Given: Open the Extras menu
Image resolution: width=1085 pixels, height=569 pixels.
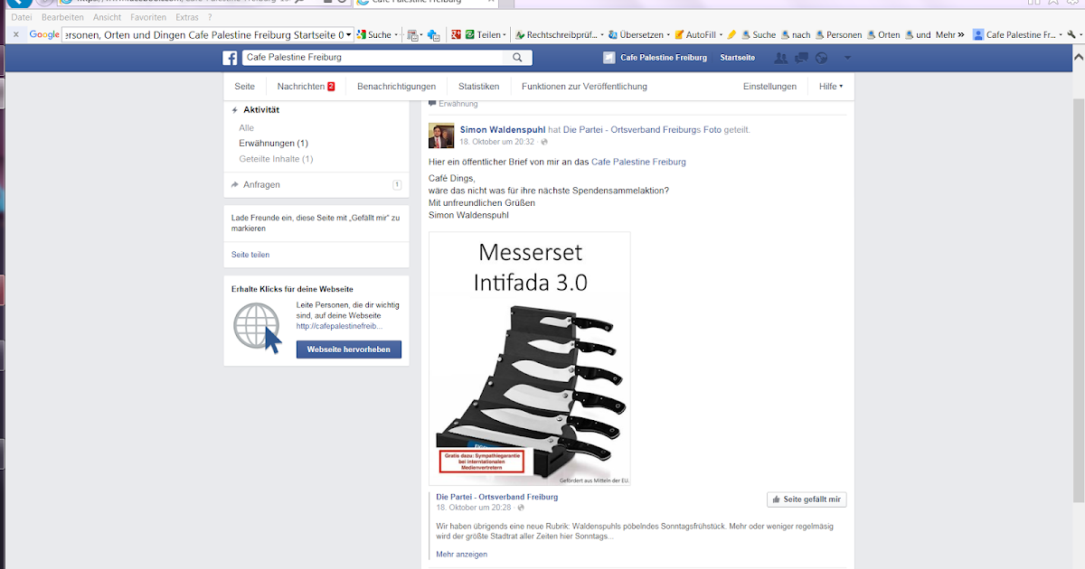Looking at the screenshot, I should [x=187, y=17].
